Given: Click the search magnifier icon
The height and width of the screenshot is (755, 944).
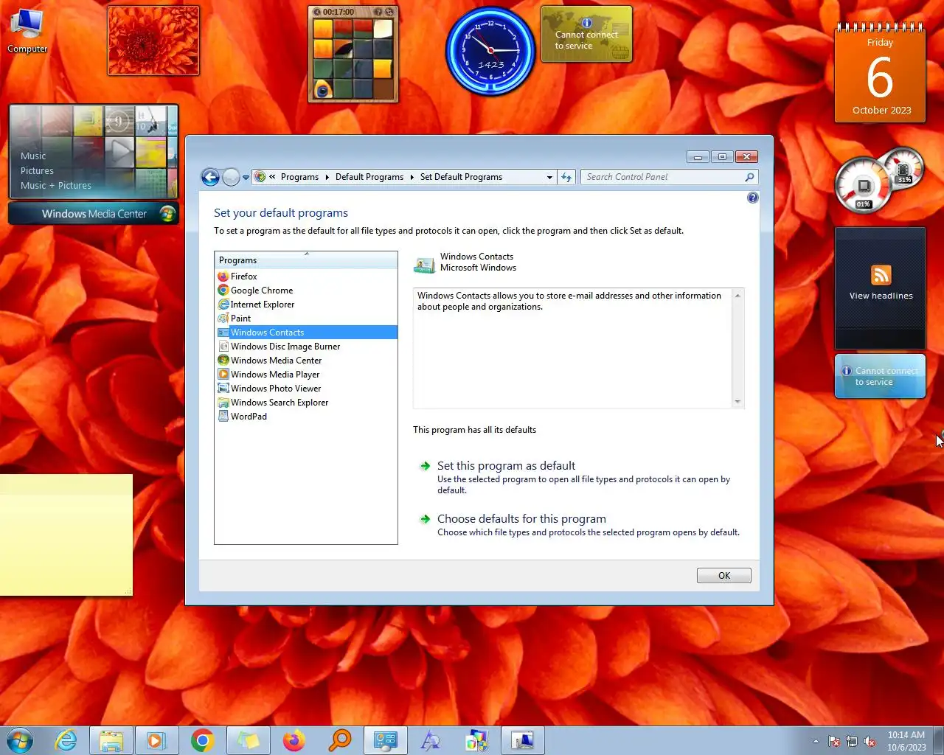Looking at the screenshot, I should tap(749, 177).
